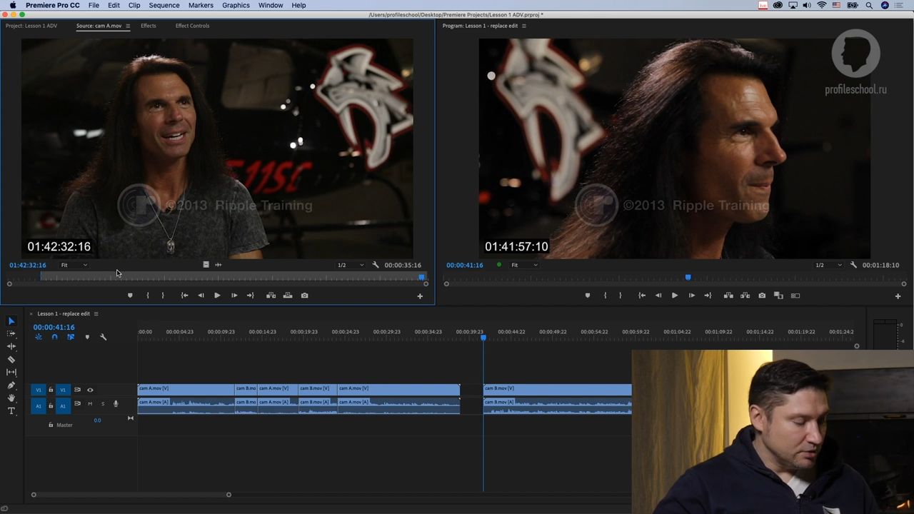Open timeline display settings wrench
The width and height of the screenshot is (914, 514).
pyautogui.click(x=103, y=337)
